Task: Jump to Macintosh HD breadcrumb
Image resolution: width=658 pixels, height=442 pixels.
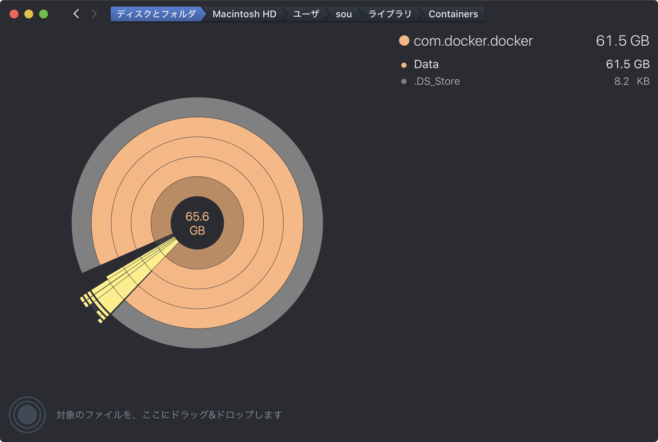Action: coord(244,14)
